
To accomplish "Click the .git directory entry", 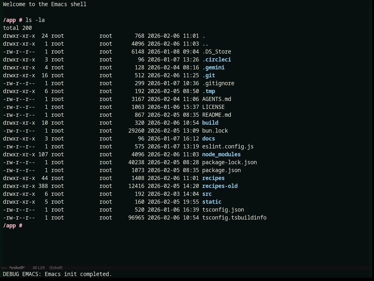I will click(x=209, y=75).
